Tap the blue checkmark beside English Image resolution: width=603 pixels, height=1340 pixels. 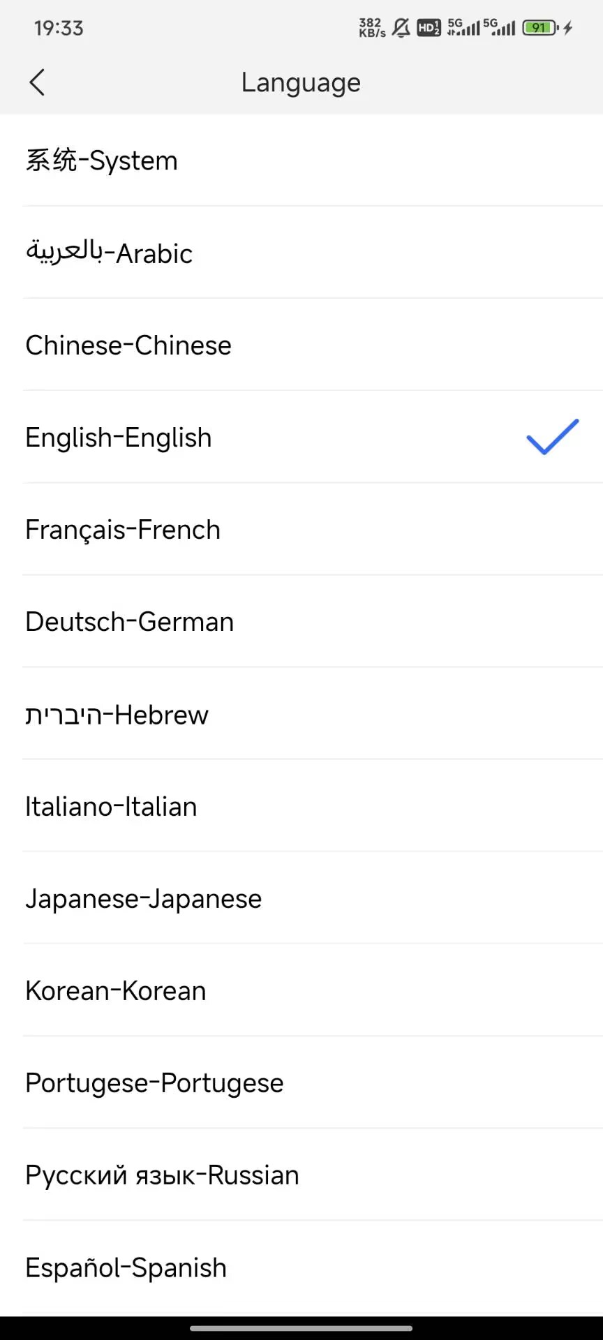tap(552, 437)
